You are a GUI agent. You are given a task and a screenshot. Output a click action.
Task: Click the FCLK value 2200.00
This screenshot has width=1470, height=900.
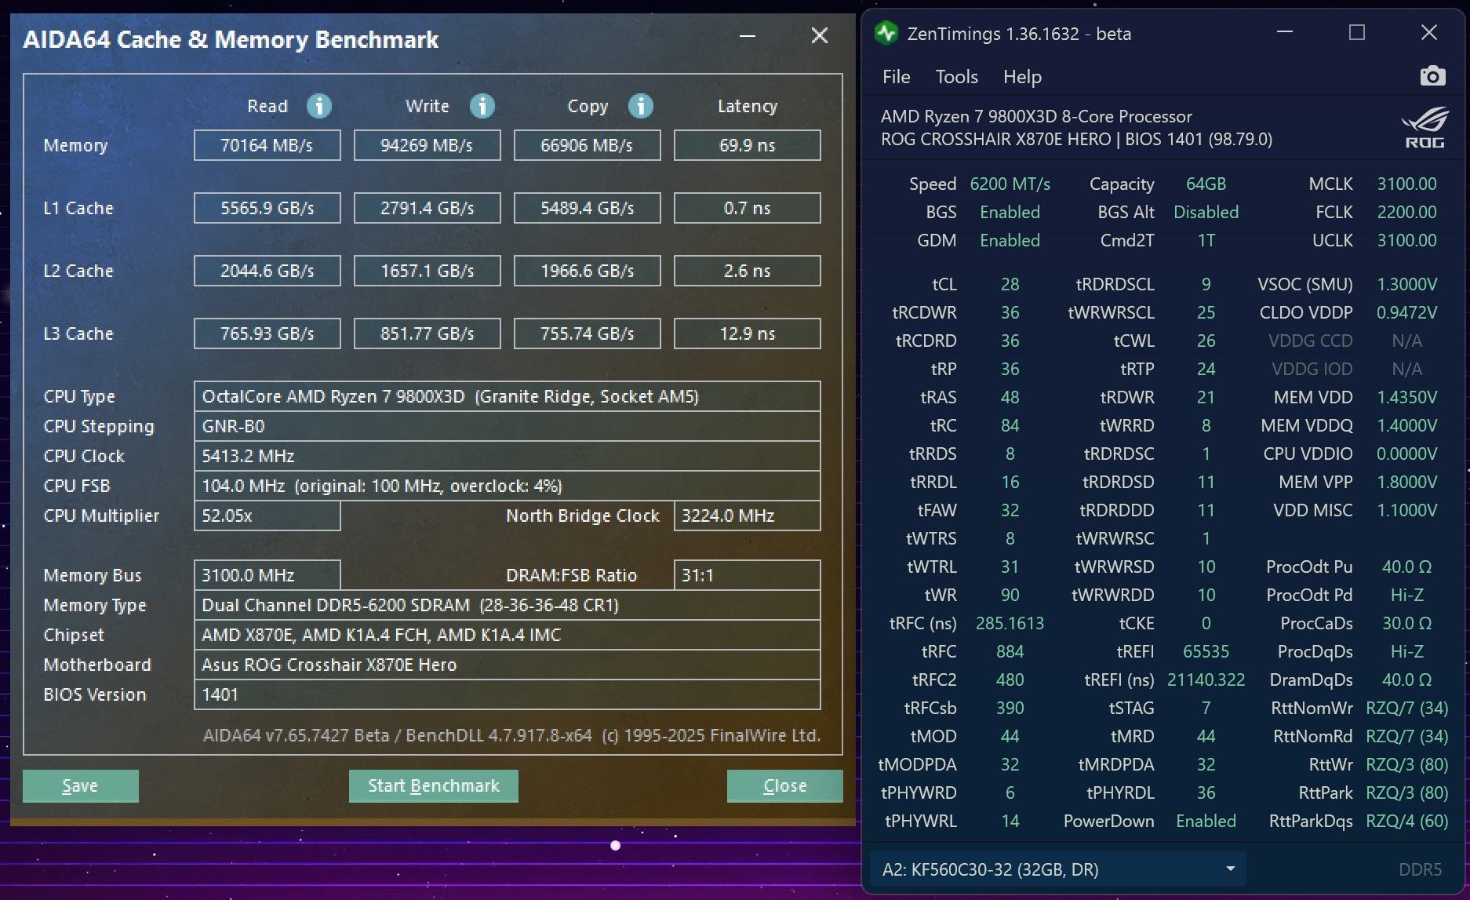[1407, 212]
